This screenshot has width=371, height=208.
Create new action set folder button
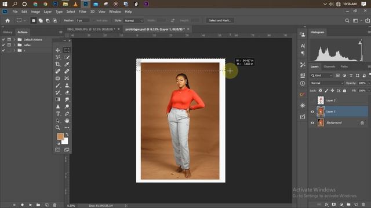38,205
